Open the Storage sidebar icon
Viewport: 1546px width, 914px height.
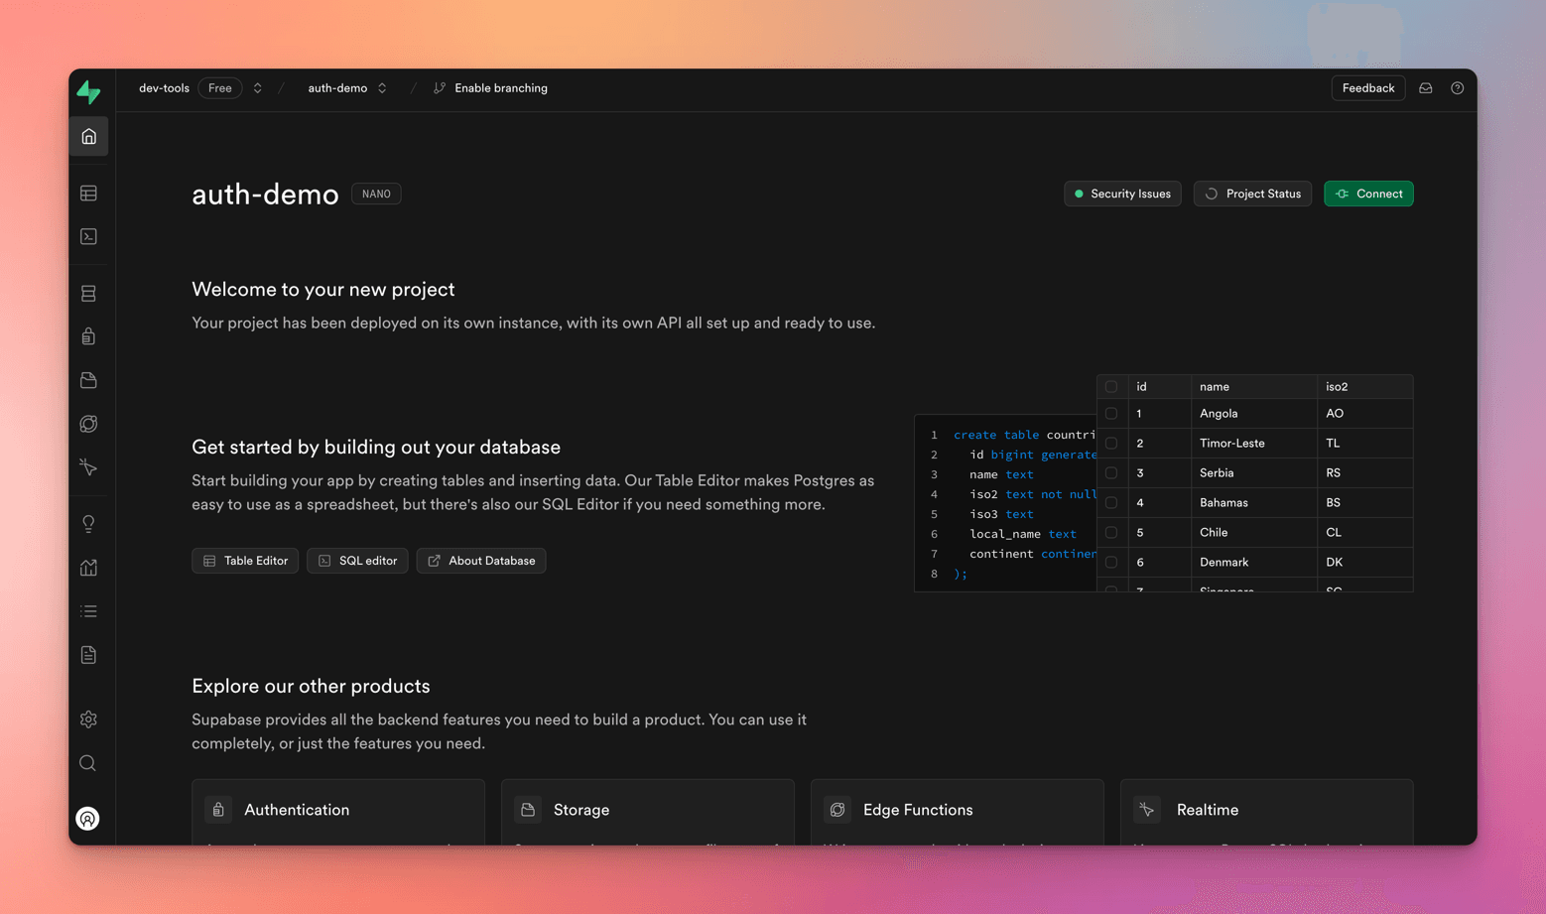click(x=88, y=380)
